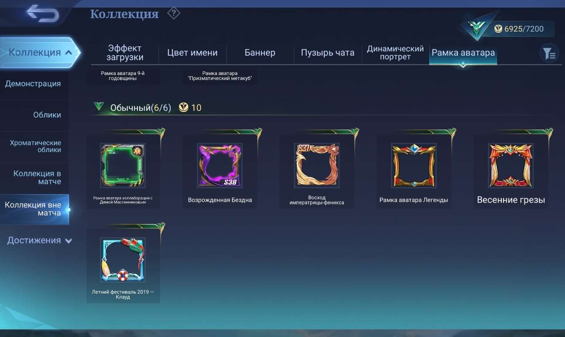The height and width of the screenshot is (337, 565).
Task: Choose the red Весенние грезы frame
Action: pyautogui.click(x=511, y=171)
